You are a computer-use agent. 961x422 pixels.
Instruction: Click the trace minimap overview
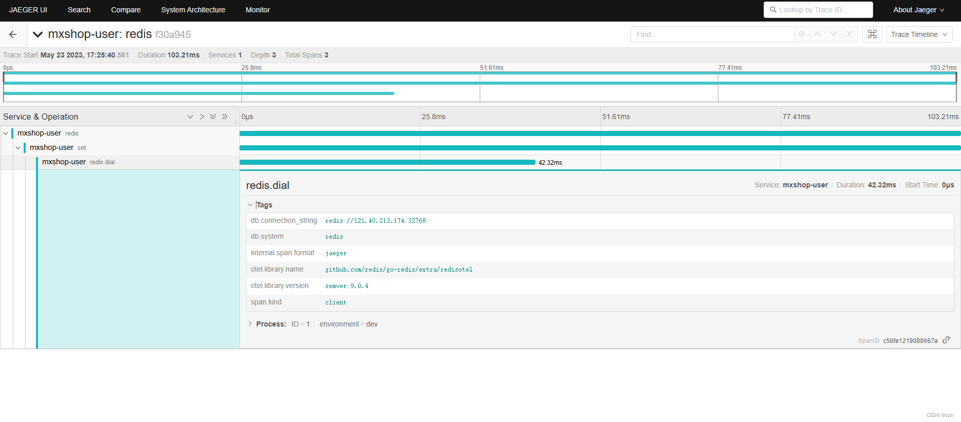(x=480, y=86)
